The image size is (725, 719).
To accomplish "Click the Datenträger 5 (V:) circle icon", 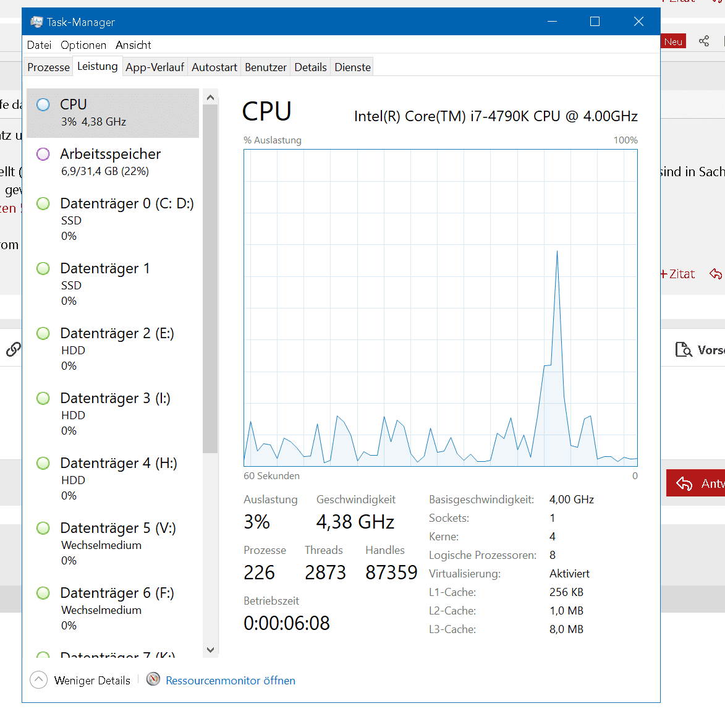I will click(x=43, y=528).
